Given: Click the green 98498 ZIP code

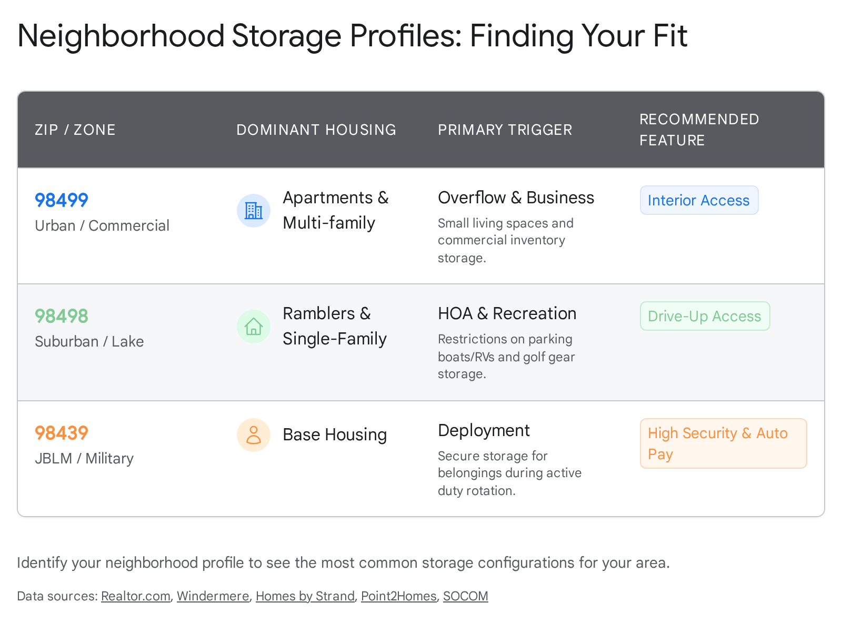Looking at the screenshot, I should click(x=62, y=316).
